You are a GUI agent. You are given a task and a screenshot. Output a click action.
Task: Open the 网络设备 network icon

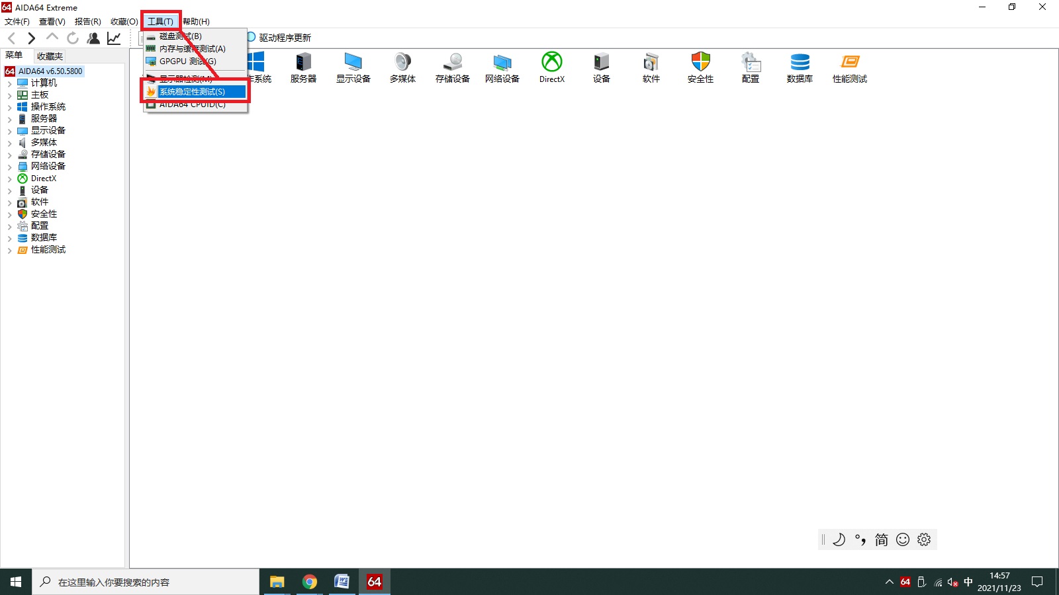click(x=502, y=67)
